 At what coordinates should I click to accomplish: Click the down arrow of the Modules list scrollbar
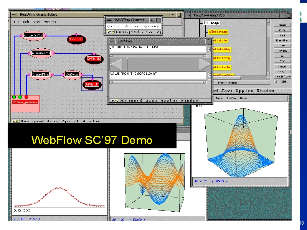point(268,74)
